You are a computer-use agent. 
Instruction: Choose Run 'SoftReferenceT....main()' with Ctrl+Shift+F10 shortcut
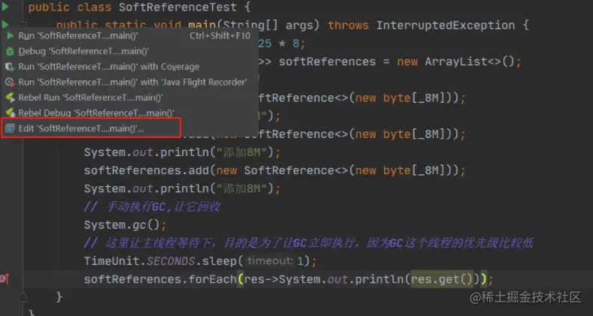[129, 36]
